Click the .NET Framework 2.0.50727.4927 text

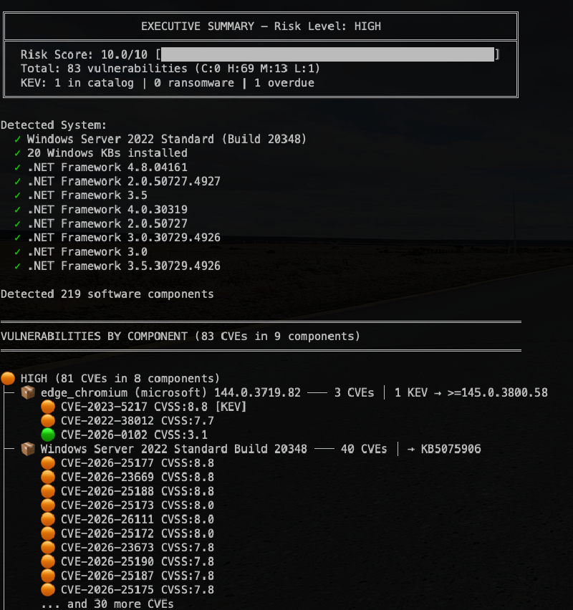click(x=124, y=181)
